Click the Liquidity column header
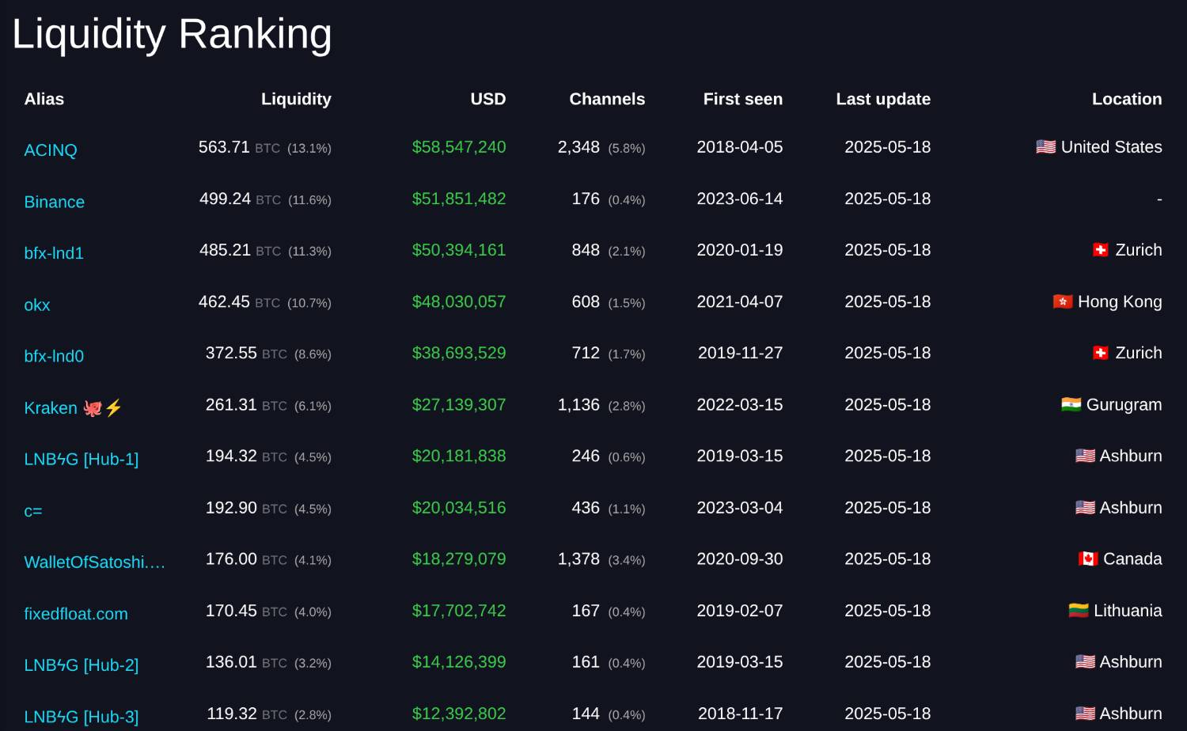The height and width of the screenshot is (731, 1187). 296,99
